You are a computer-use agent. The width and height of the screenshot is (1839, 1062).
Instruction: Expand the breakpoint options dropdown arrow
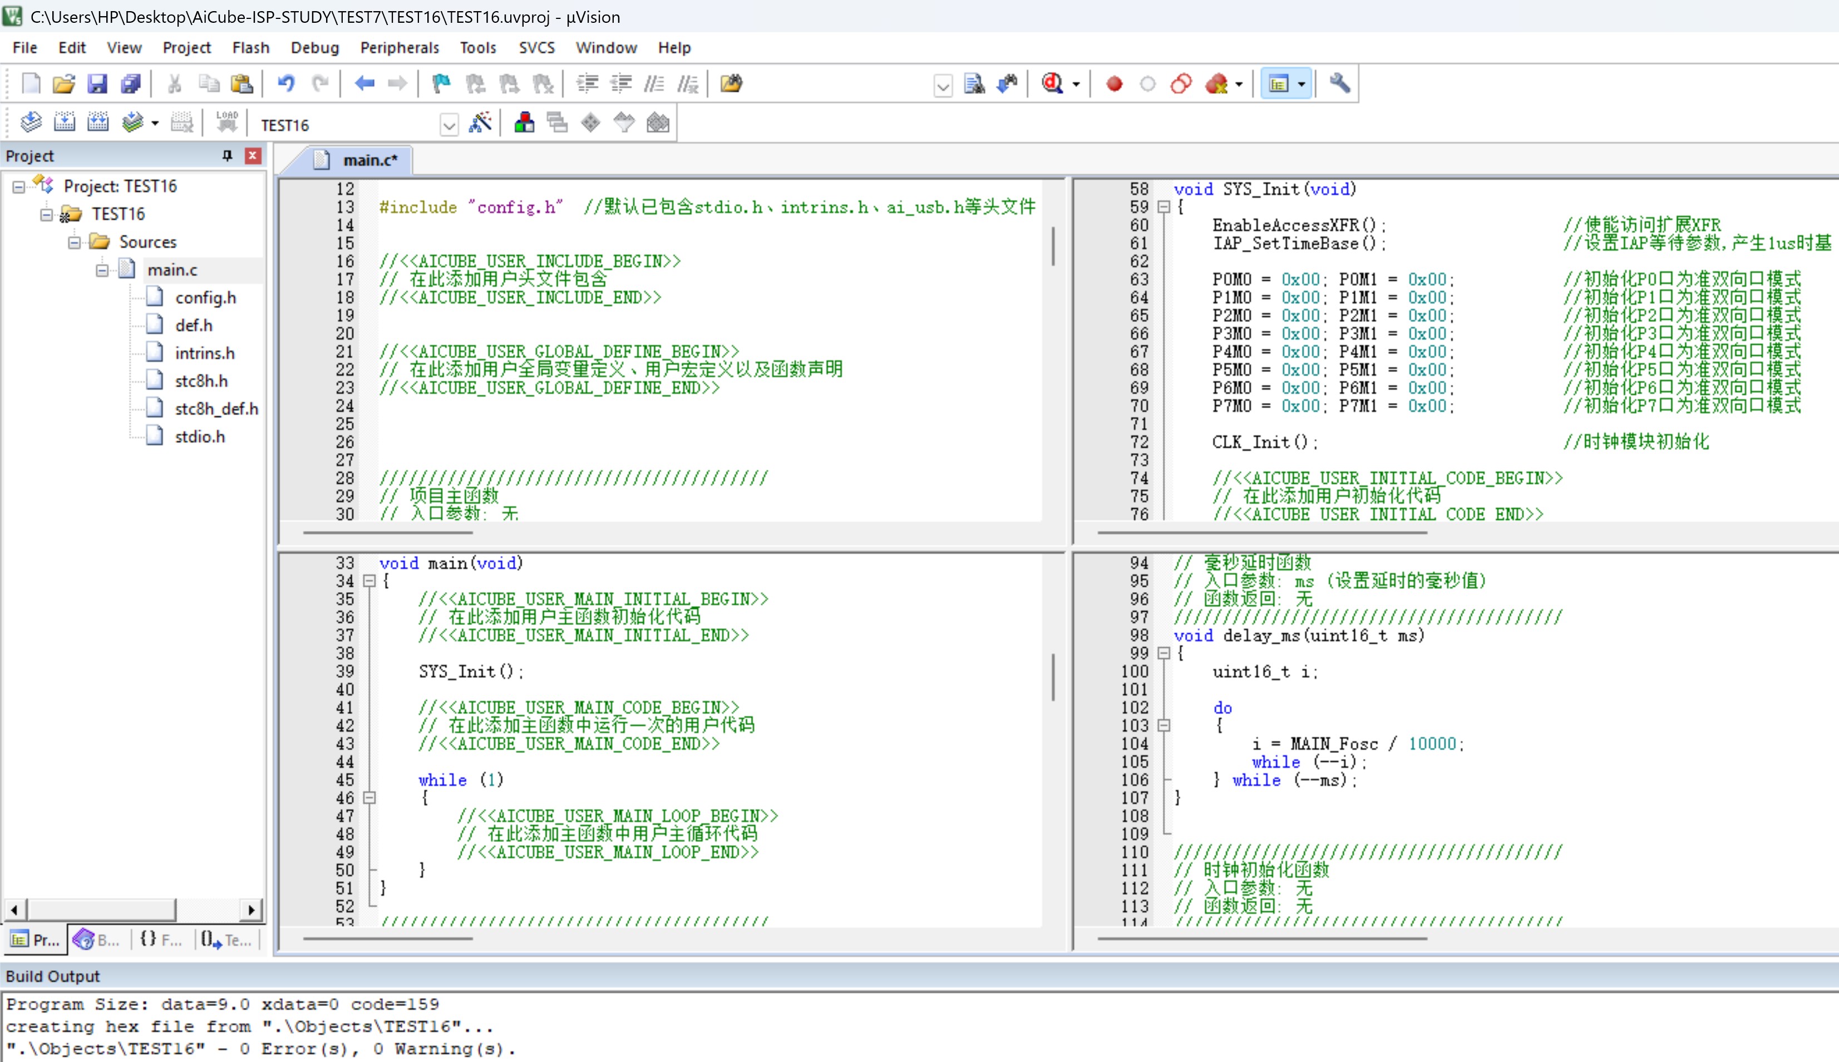click(x=1239, y=85)
